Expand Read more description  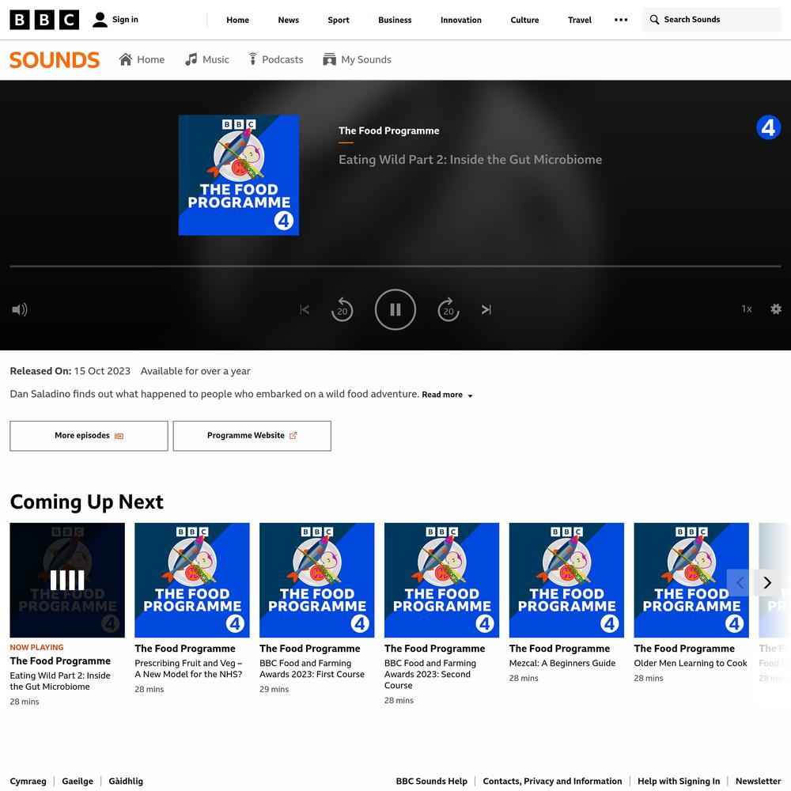point(448,395)
